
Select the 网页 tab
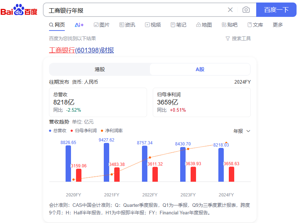[57, 25]
